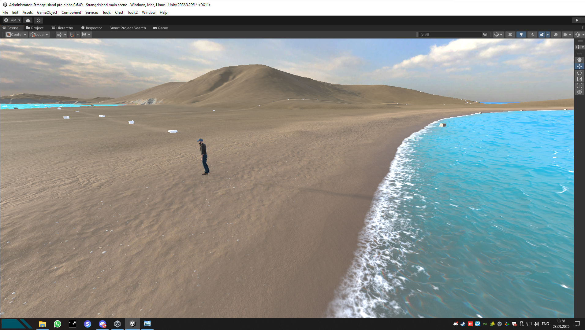Open Discord from the taskbar
The image size is (585, 330).
[102, 324]
